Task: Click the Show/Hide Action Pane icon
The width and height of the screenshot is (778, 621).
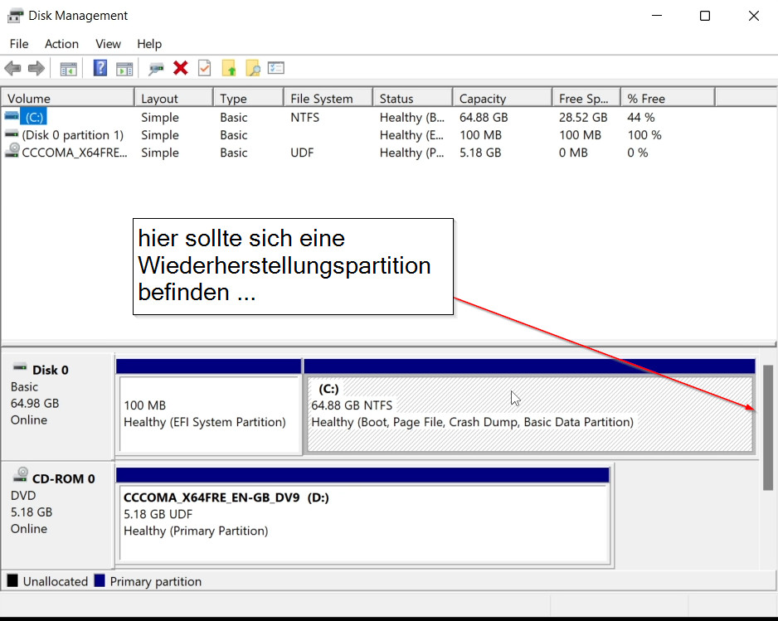Action: tap(124, 69)
